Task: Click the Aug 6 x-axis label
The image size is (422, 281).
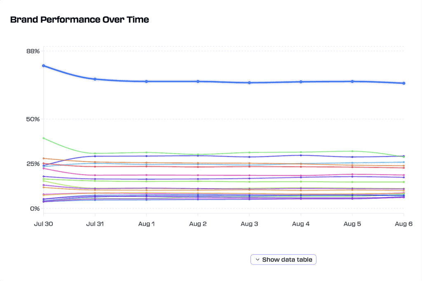Action: coord(403,224)
